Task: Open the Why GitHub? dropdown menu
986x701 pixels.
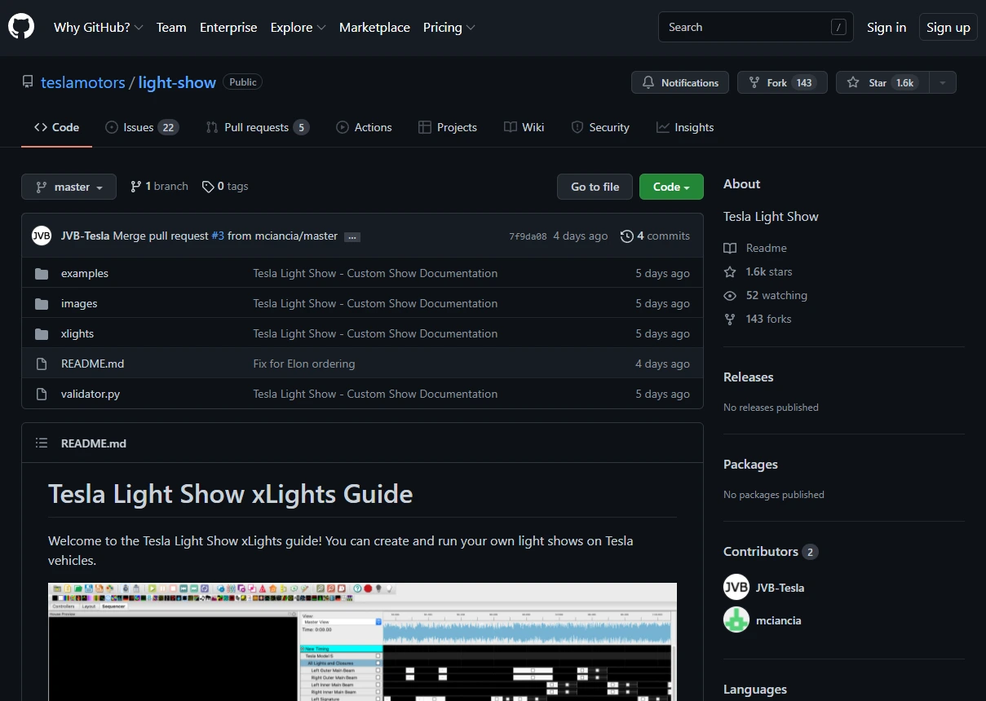Action: click(98, 27)
